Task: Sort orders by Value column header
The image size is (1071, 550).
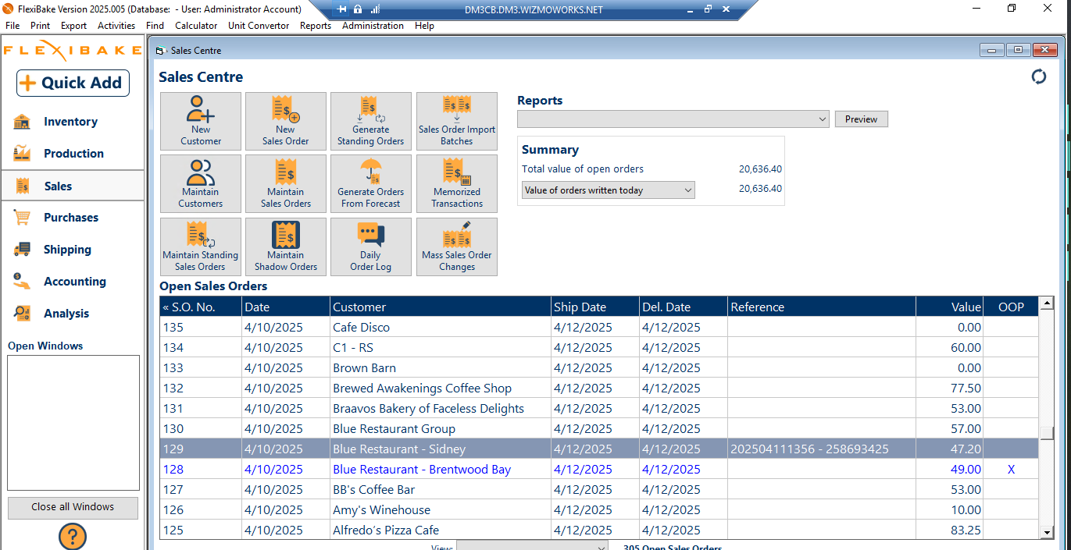Action: click(950, 307)
